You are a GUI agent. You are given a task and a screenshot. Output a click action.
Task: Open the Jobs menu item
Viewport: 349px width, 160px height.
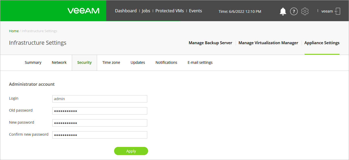point(146,11)
